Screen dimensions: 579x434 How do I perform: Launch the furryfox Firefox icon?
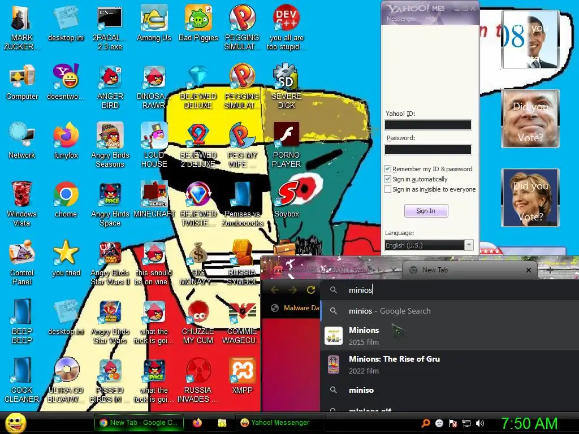(66, 136)
